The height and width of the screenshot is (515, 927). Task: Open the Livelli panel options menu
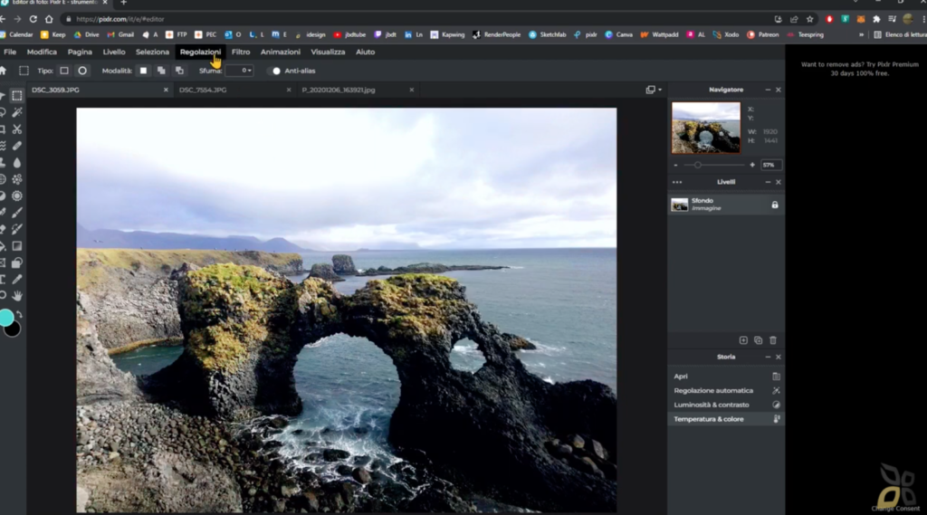[x=677, y=182]
